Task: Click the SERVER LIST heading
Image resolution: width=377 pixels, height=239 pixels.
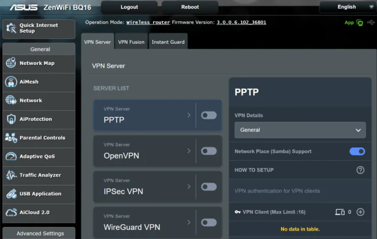Action: click(111, 88)
